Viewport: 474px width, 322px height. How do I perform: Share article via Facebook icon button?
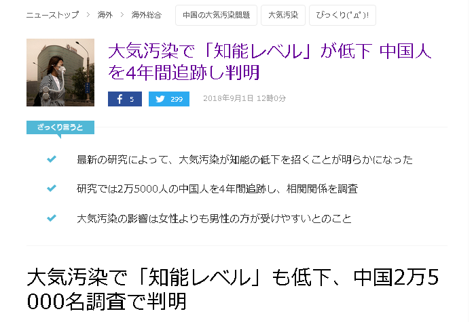pos(124,99)
